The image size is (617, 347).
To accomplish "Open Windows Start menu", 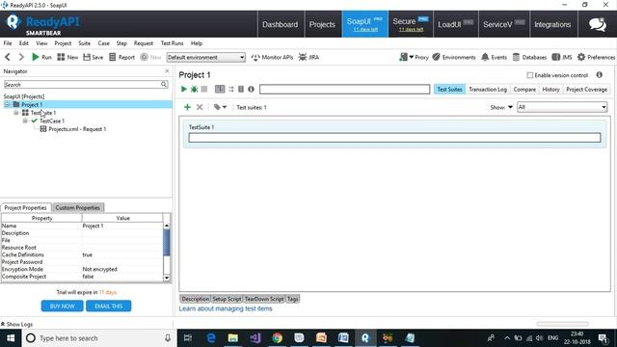I will point(11,338).
